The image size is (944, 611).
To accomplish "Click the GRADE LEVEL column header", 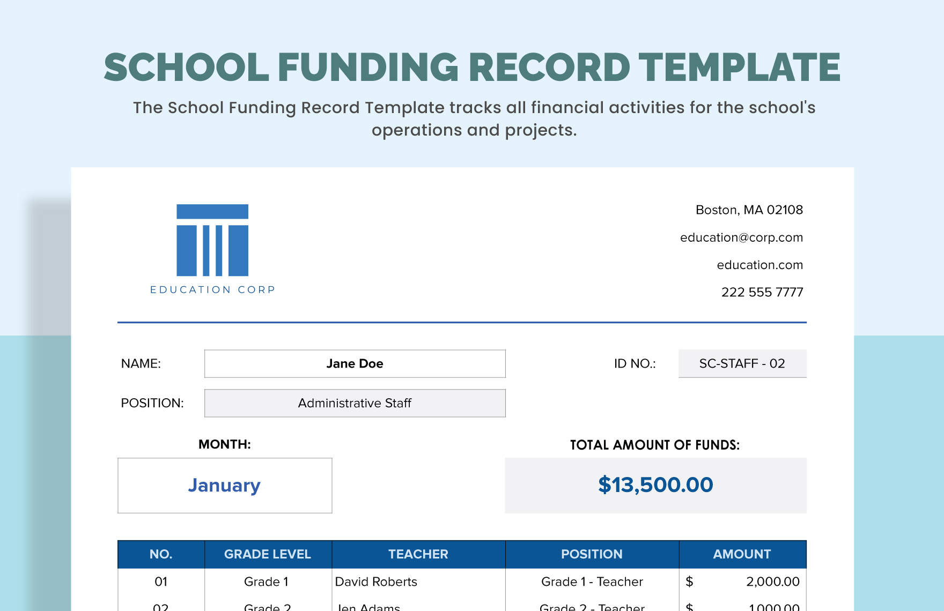I will pyautogui.click(x=267, y=554).
